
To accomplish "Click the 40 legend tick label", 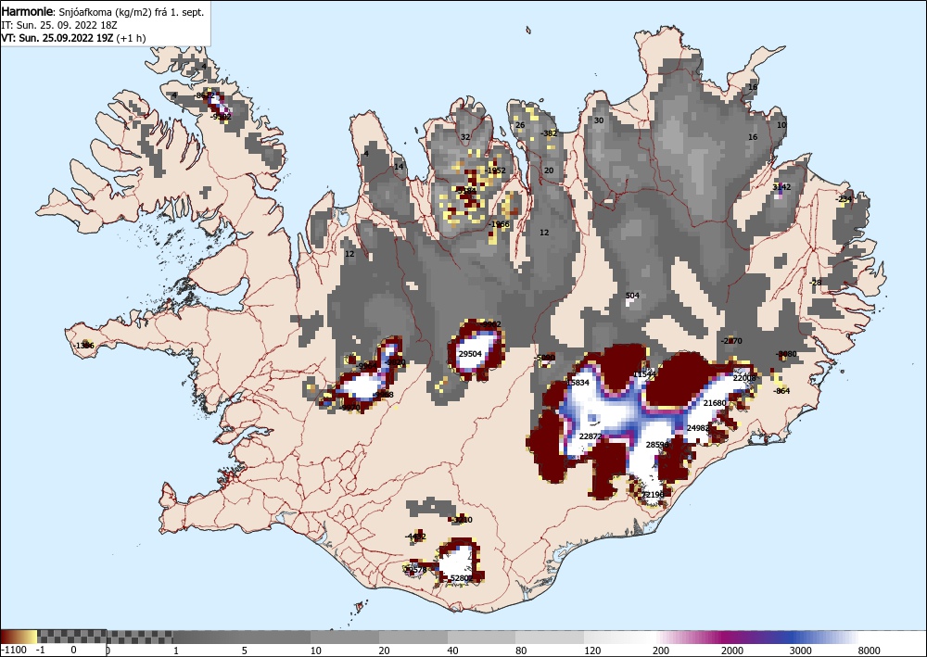I will (x=453, y=651).
